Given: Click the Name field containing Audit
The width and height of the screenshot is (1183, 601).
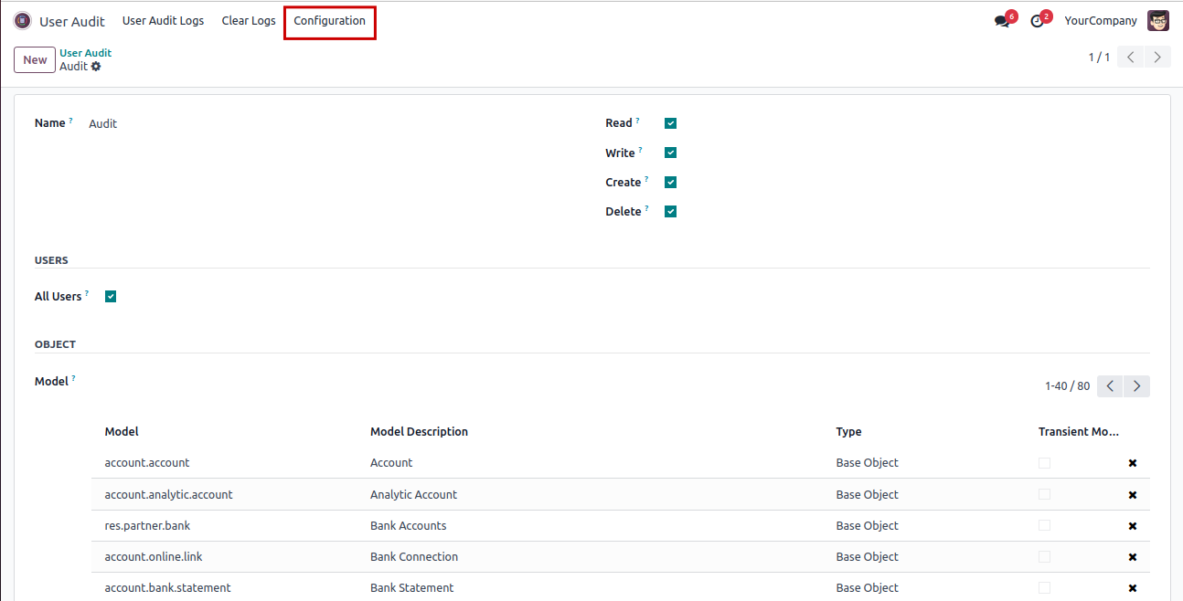Looking at the screenshot, I should [x=274, y=123].
